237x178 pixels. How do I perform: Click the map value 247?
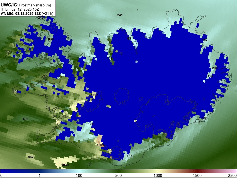[41, 18]
